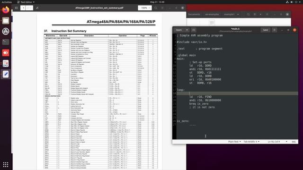Click the '; Simple AVR assembly program' comment line
Viewport: 303px width, 170px height.
pyautogui.click(x=200, y=35)
